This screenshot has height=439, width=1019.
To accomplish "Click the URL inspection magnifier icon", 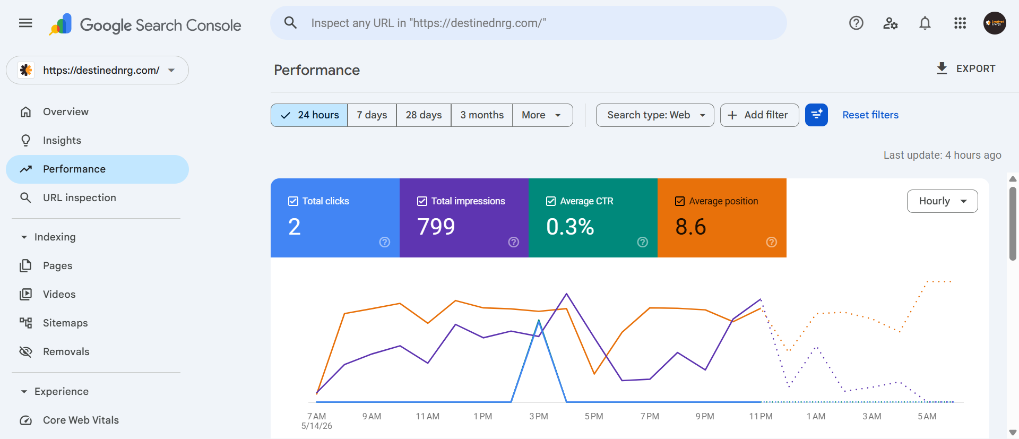I will coord(25,197).
